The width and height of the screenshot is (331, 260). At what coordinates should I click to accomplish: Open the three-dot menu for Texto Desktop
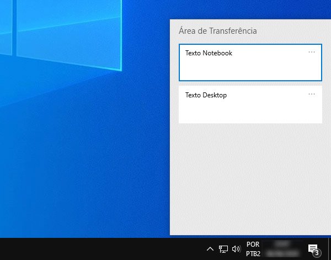[x=312, y=94]
